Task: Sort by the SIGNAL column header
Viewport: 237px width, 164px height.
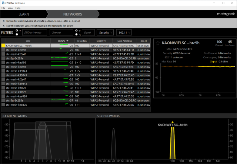Action: (x=63, y=41)
